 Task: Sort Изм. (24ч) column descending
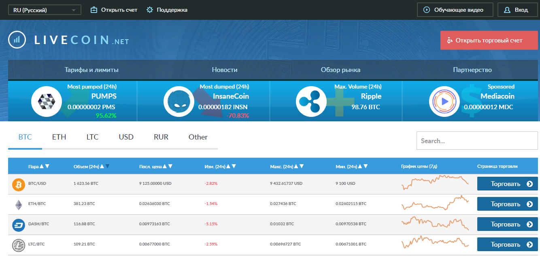point(234,166)
